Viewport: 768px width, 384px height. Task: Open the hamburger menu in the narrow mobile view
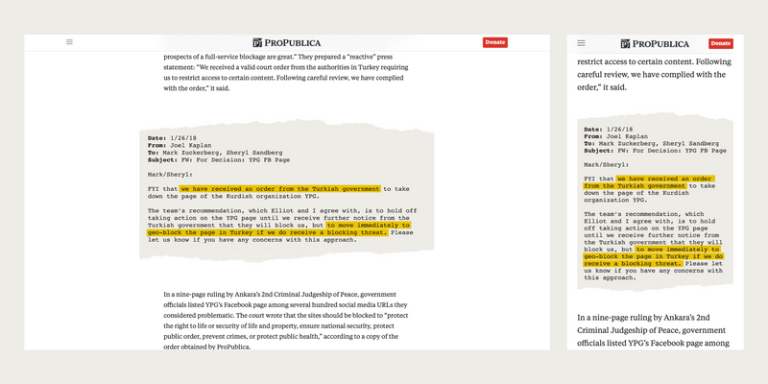tap(582, 43)
